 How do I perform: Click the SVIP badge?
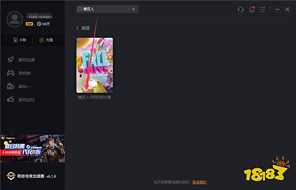click(30, 24)
